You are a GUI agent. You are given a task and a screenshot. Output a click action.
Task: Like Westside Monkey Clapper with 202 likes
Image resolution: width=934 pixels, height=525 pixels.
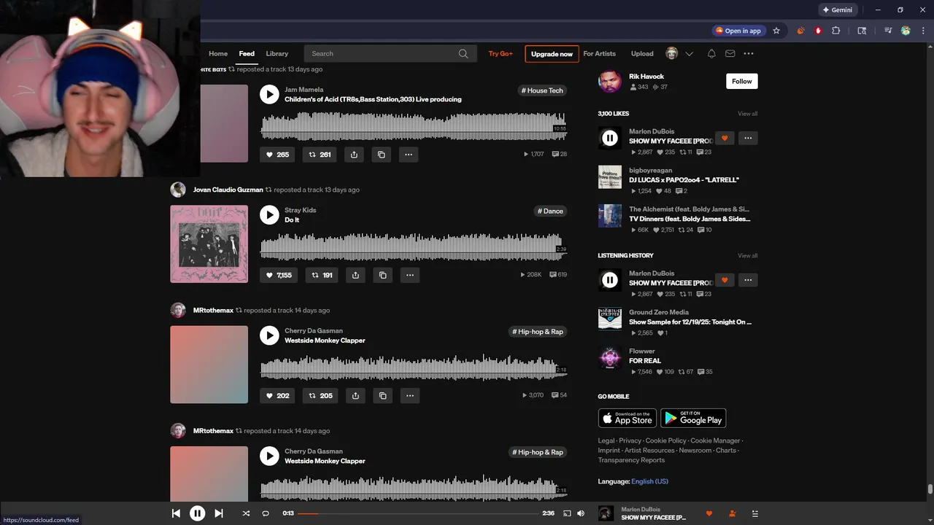click(277, 396)
